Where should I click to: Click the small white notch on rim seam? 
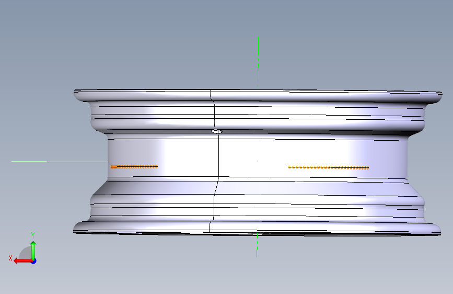(217, 132)
